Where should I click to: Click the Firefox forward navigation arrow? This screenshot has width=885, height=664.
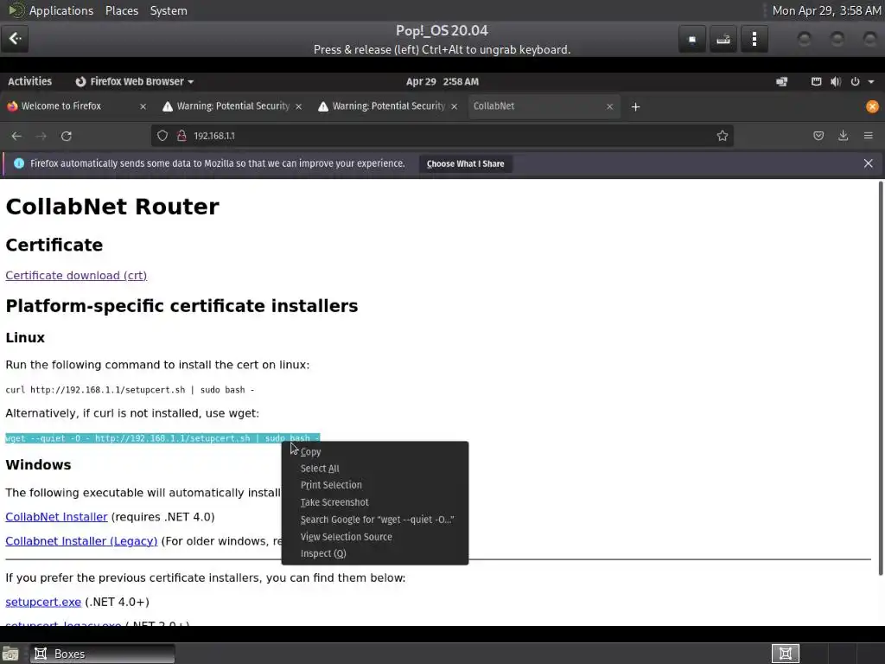point(41,136)
